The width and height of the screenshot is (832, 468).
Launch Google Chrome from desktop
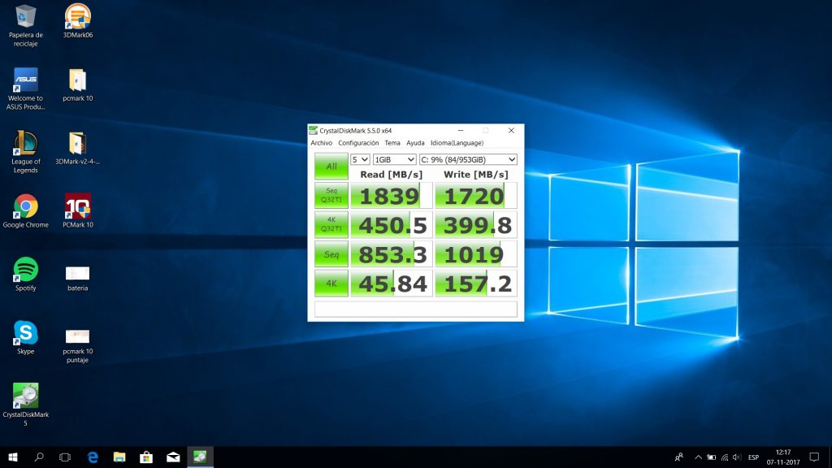point(25,206)
